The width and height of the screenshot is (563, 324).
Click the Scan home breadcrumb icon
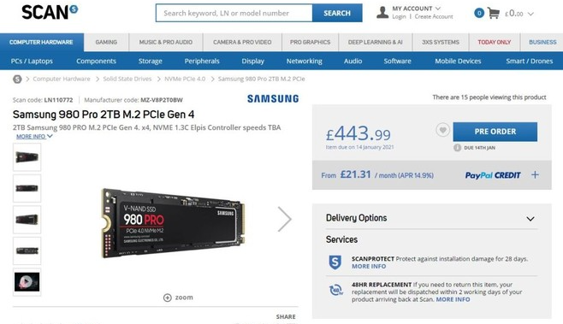pos(17,79)
